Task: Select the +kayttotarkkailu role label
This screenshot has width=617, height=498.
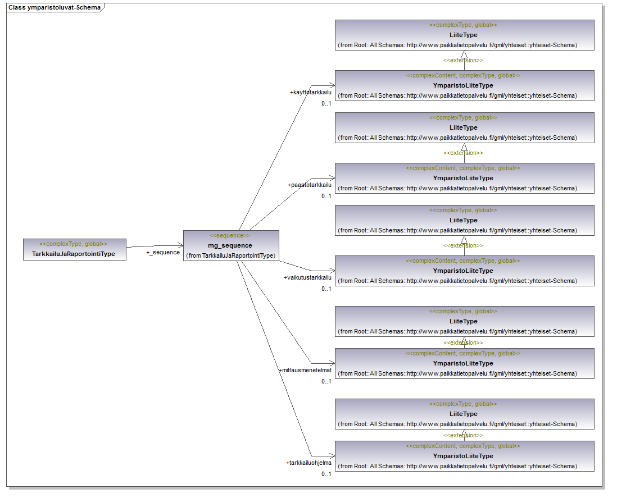Action: (x=311, y=92)
